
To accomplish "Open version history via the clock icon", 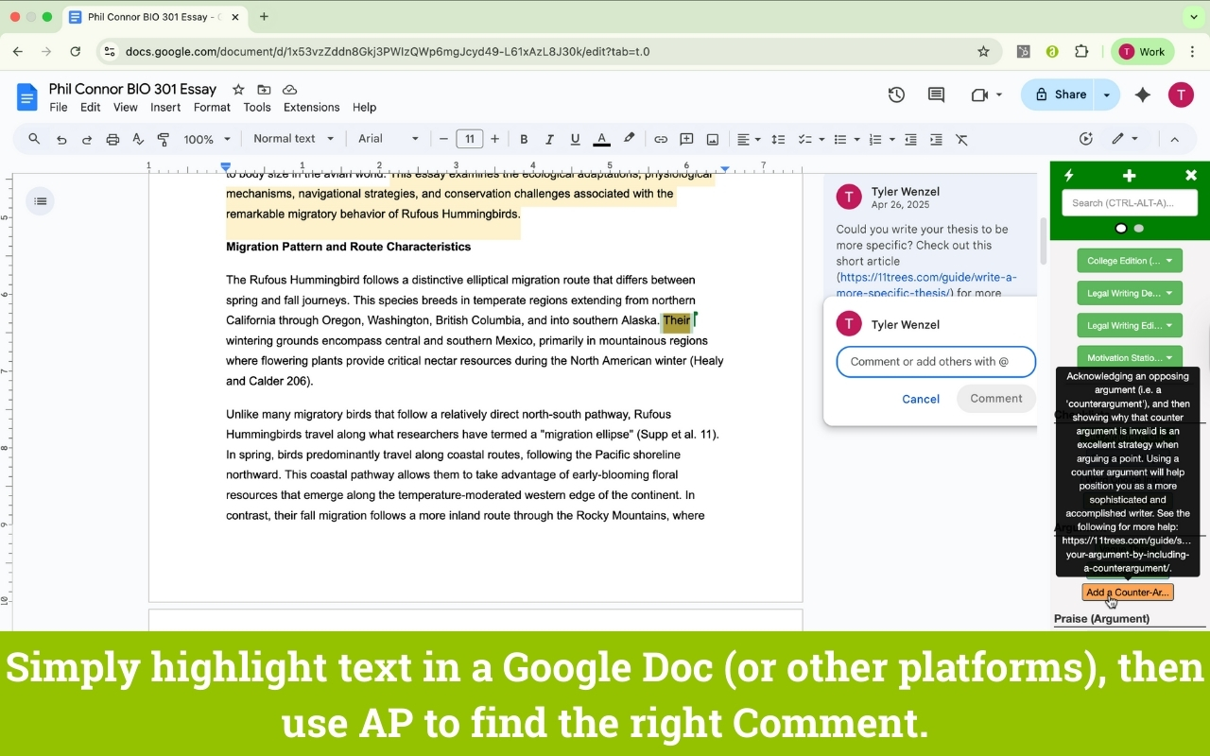I will tap(896, 94).
